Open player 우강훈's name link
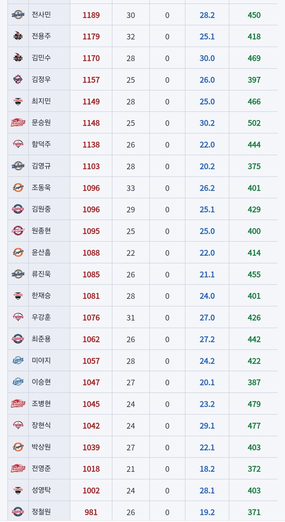This screenshot has height=522, width=285. 41,317
